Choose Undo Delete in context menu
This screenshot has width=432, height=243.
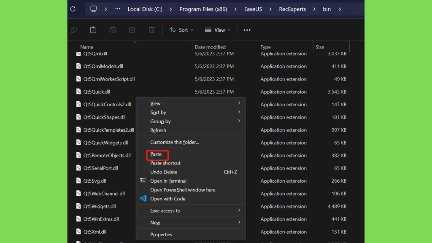[191, 172]
